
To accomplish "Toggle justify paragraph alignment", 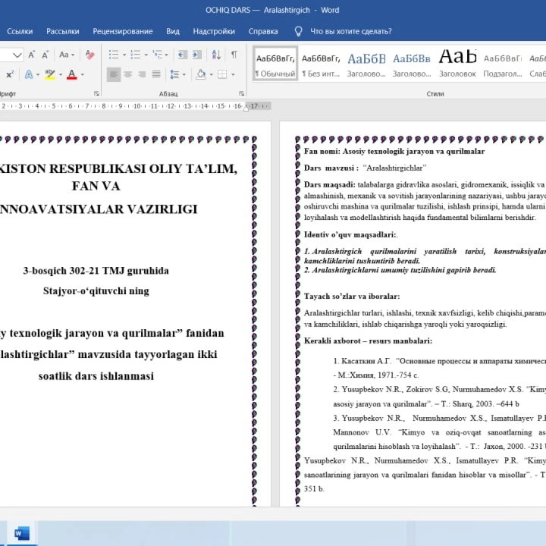I will 156,74.
